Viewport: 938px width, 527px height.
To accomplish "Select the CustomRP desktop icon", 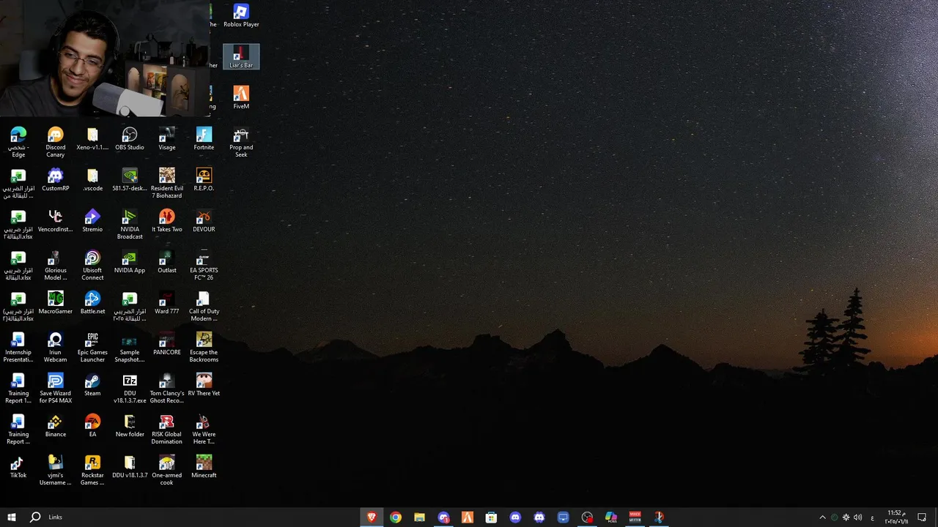I will click(x=56, y=180).
